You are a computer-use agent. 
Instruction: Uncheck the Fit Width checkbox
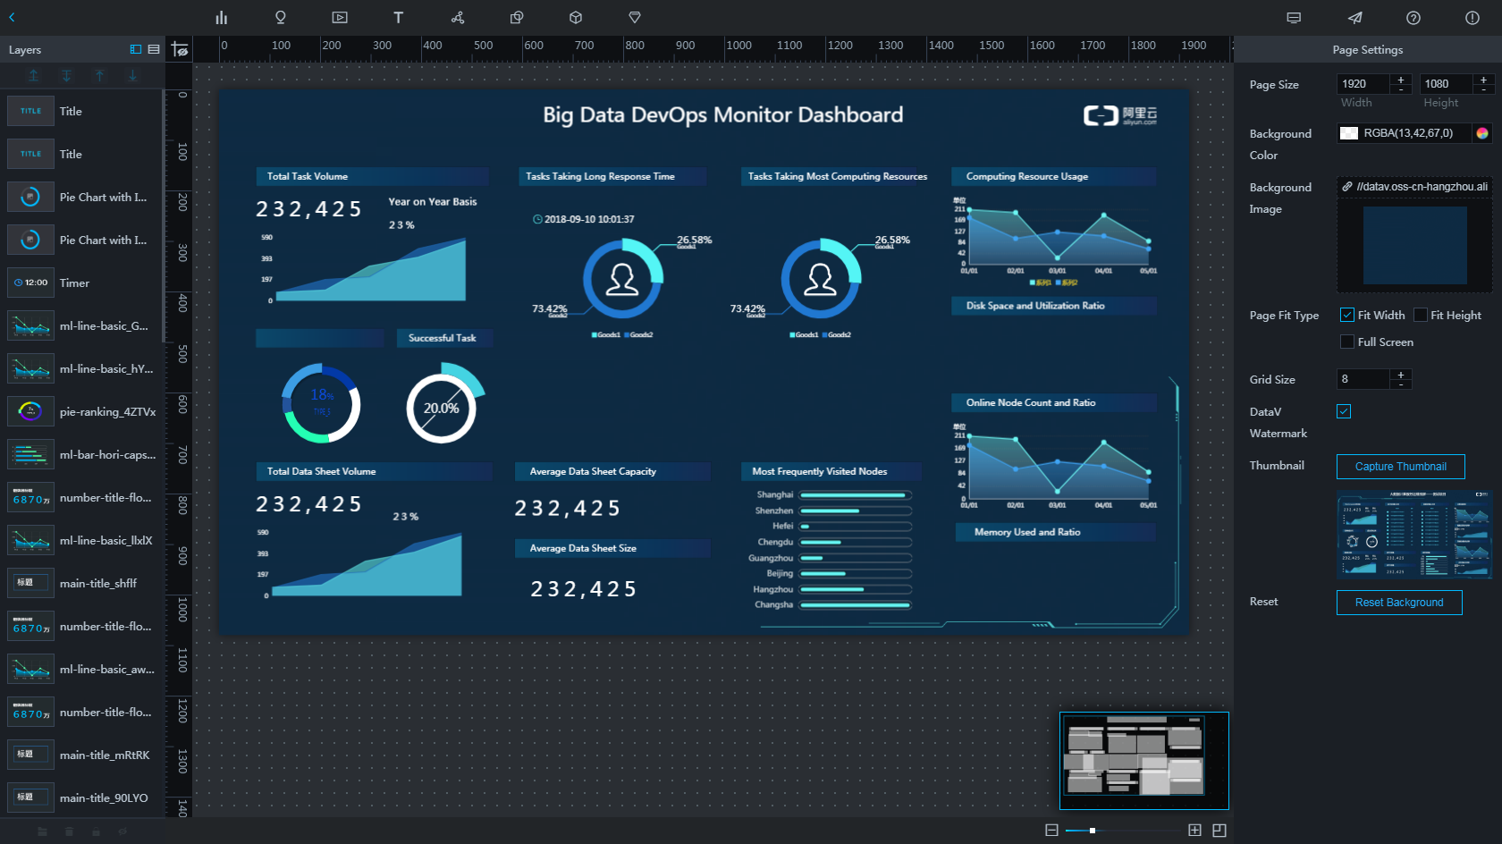(1346, 315)
